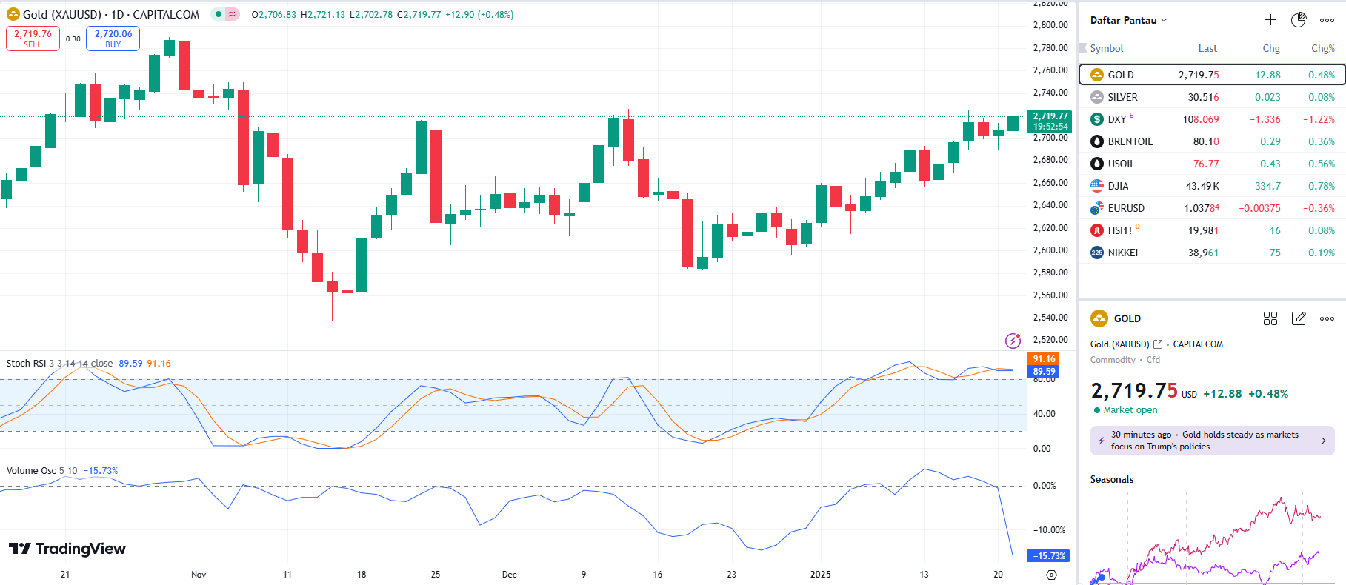This screenshot has width=1346, height=585.
Task: Click the Stoch RSI indicator label
Action: click(26, 364)
